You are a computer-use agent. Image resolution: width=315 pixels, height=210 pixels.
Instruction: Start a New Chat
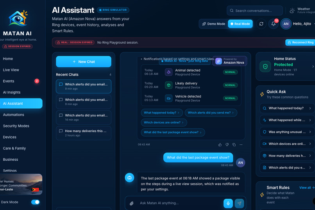point(84,62)
